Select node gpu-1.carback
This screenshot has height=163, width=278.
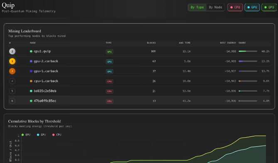46,71
